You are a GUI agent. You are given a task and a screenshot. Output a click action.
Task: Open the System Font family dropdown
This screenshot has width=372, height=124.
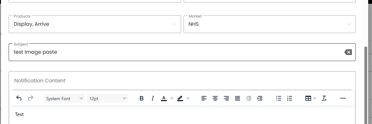click(64, 99)
